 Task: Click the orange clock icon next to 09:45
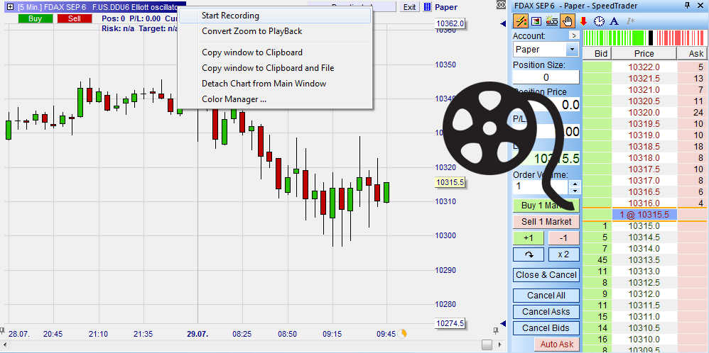(x=404, y=334)
